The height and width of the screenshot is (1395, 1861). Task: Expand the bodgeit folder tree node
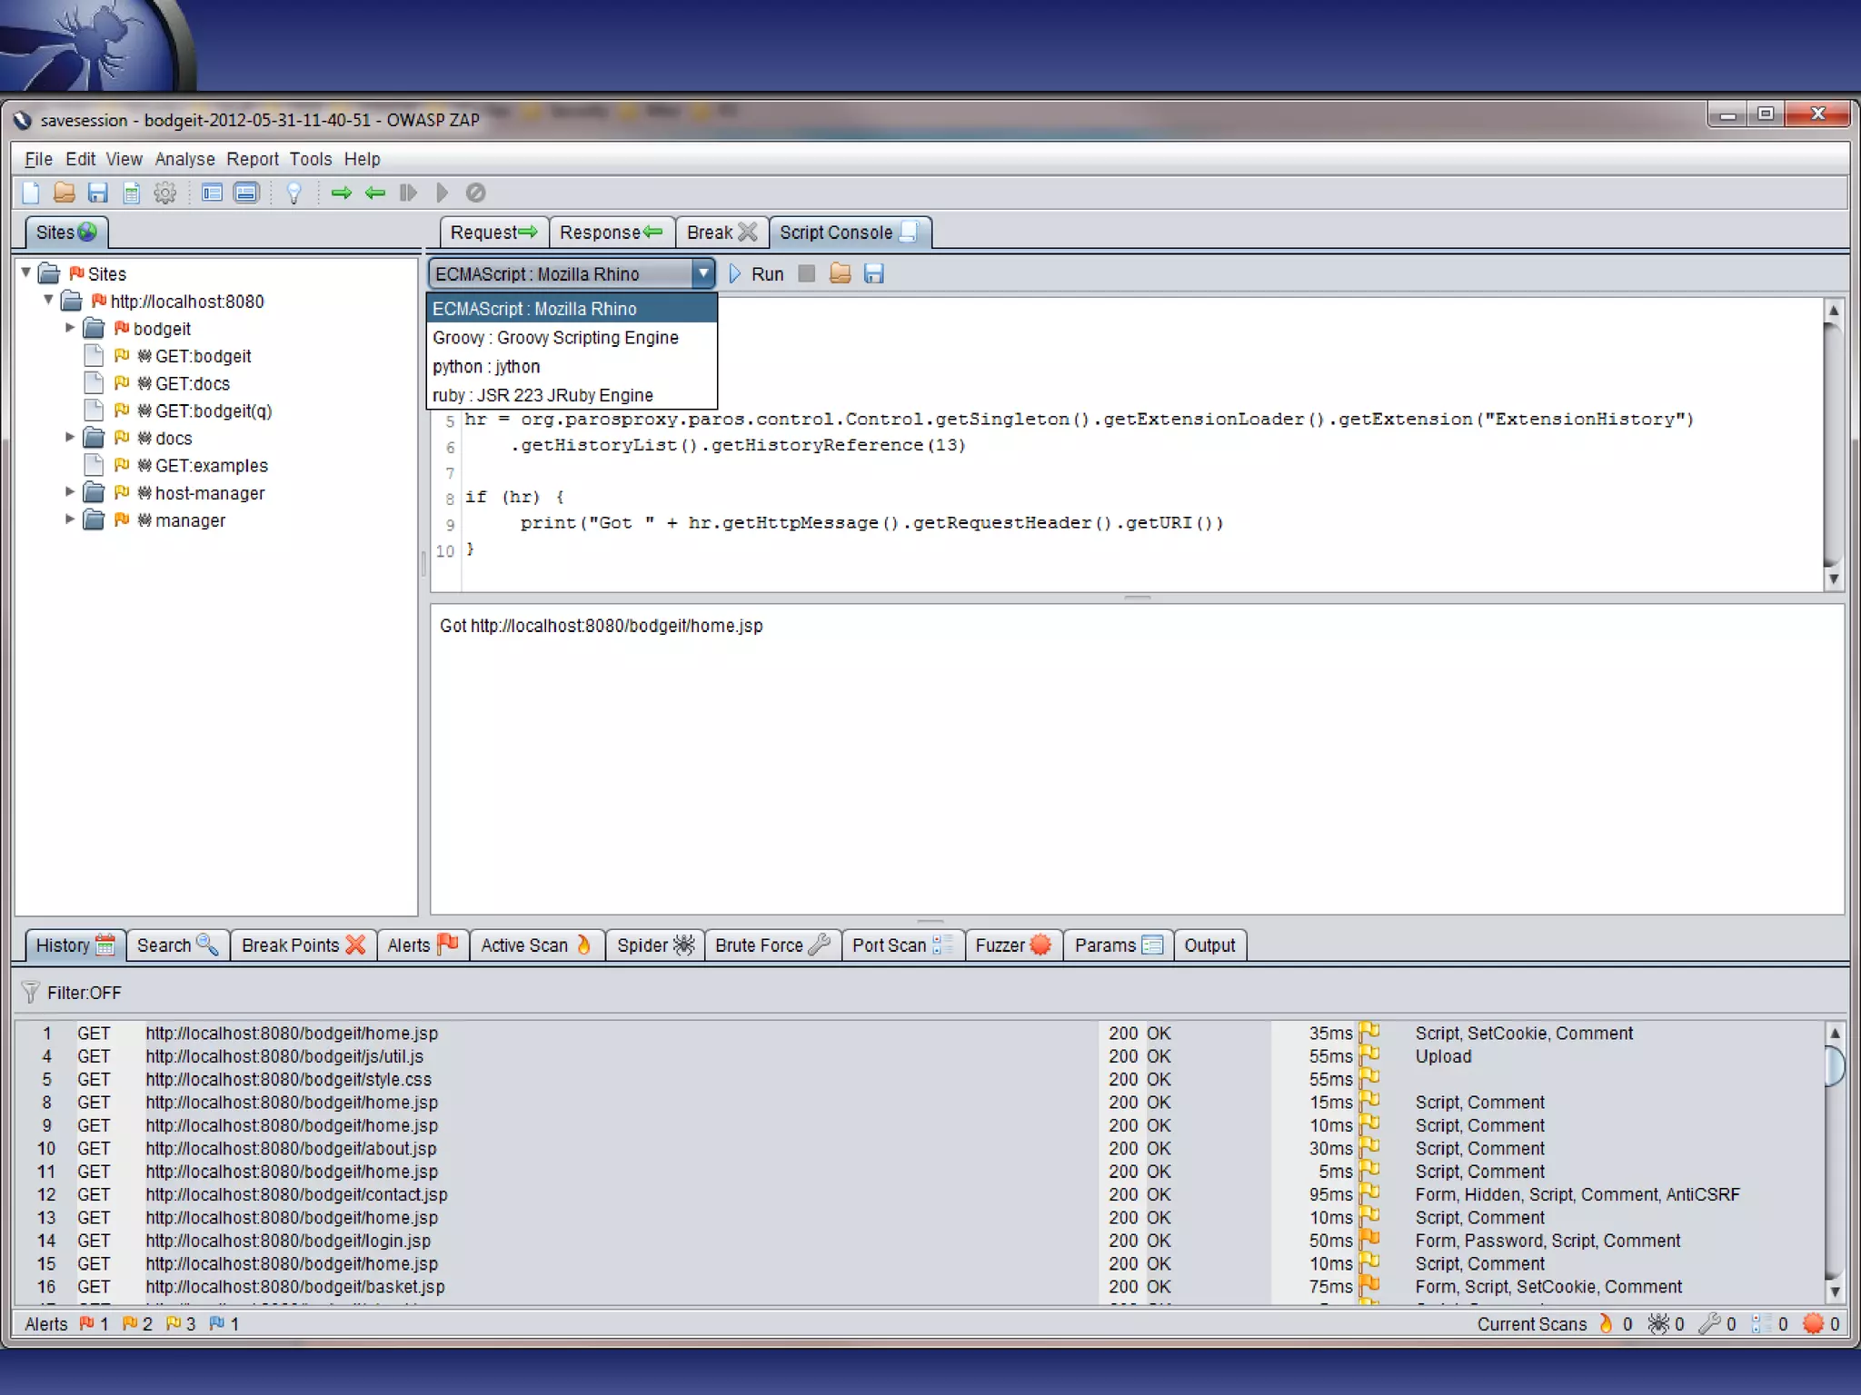pos(70,328)
